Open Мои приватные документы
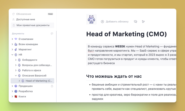185x111 pixels. [x=33, y=25]
